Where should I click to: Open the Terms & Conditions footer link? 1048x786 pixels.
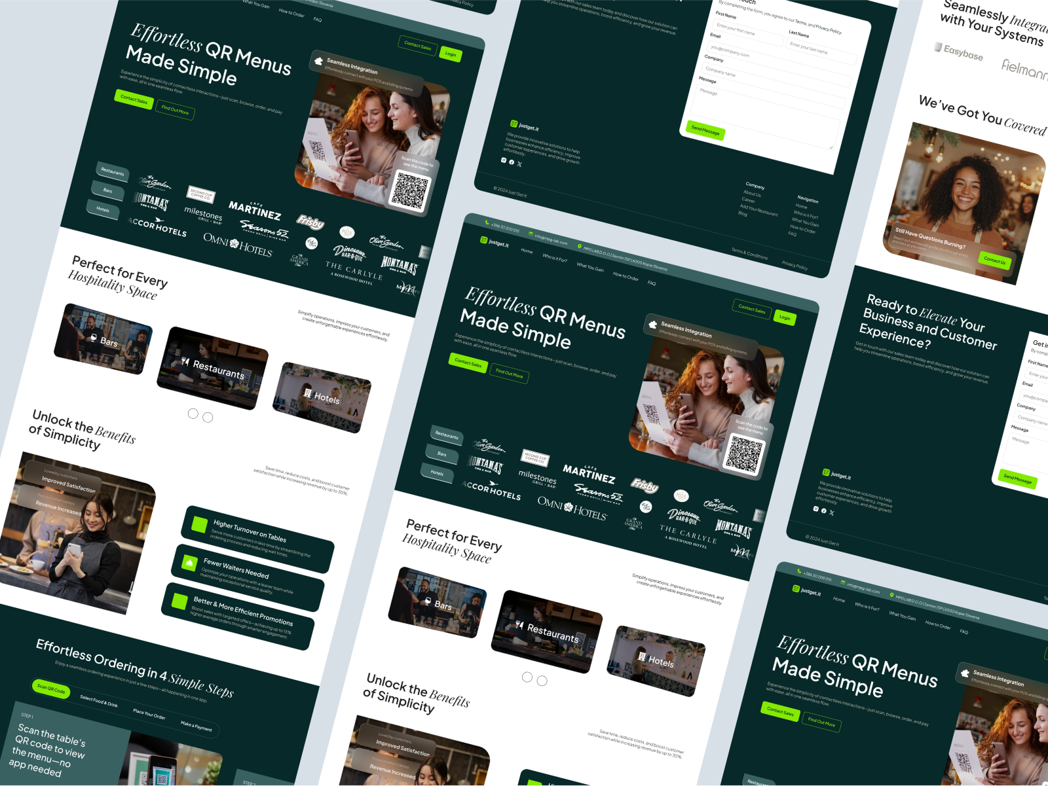pos(749,254)
